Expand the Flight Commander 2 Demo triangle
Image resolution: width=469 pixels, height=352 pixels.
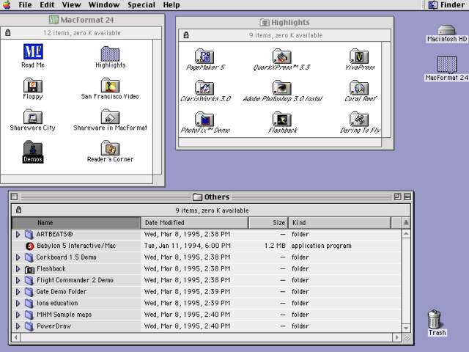[18, 280]
